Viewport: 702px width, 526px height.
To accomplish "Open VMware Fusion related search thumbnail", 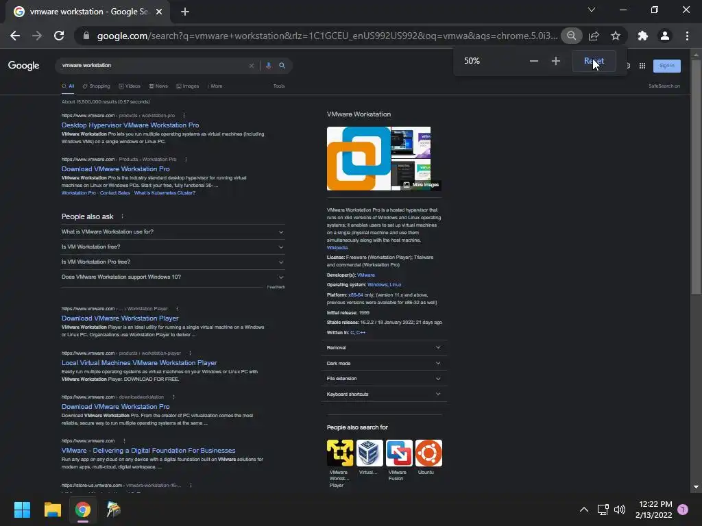I will coord(399,453).
